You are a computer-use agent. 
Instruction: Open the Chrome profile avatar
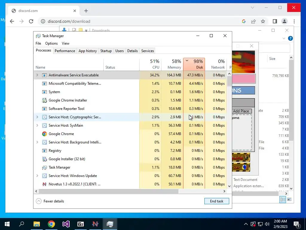tap(284, 21)
